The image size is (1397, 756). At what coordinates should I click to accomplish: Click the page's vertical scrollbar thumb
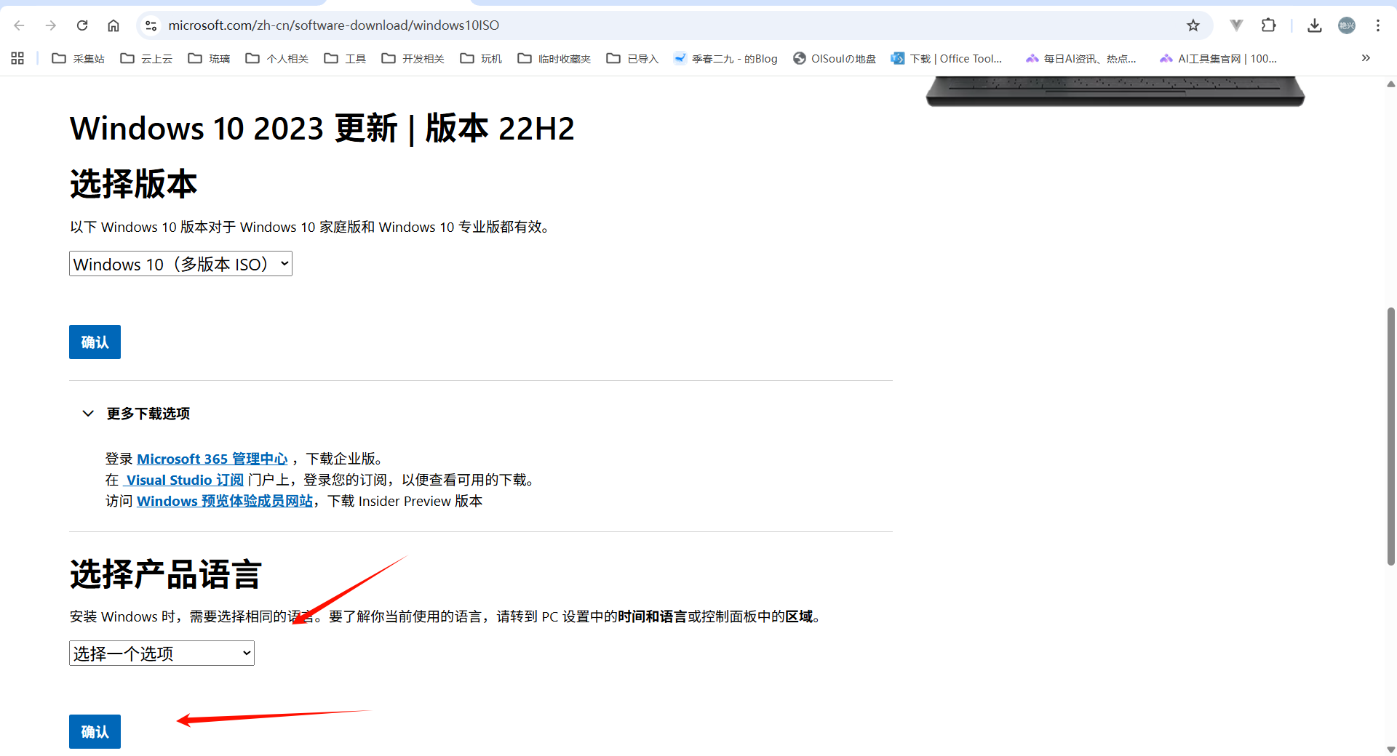coord(1390,436)
